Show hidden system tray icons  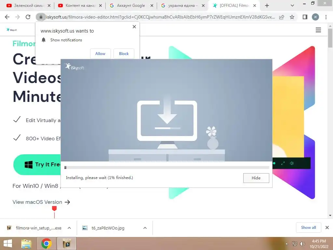tap(287, 244)
